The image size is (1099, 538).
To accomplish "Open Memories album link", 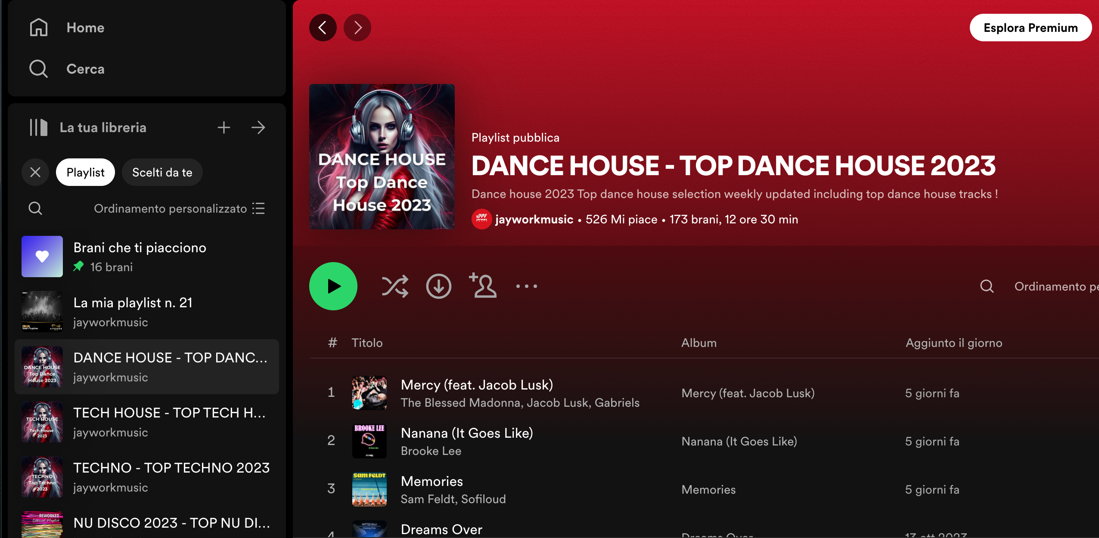I will click(708, 490).
